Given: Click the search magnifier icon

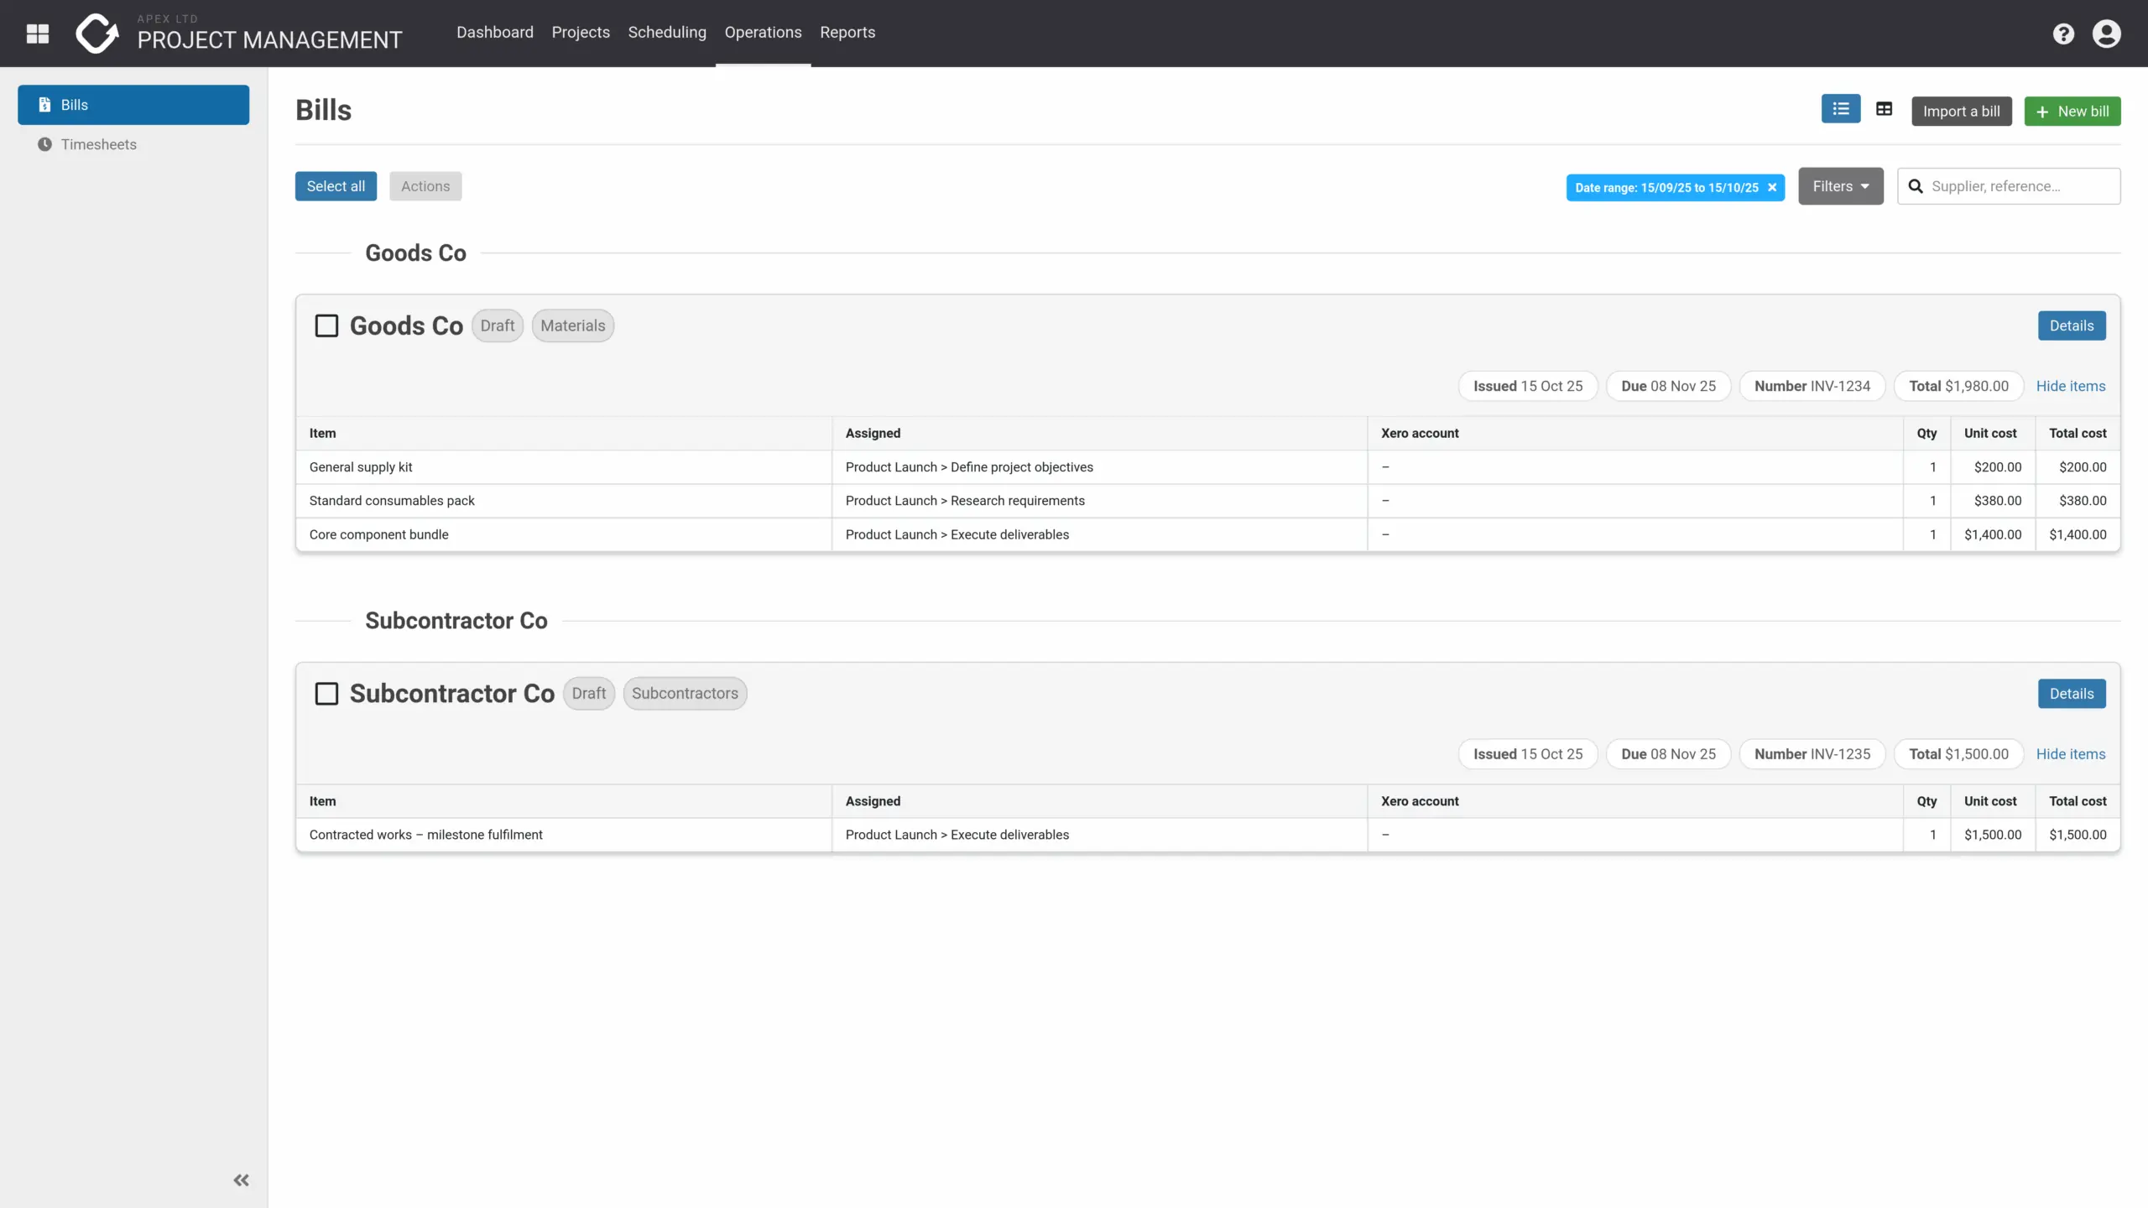Looking at the screenshot, I should pyautogui.click(x=1916, y=186).
